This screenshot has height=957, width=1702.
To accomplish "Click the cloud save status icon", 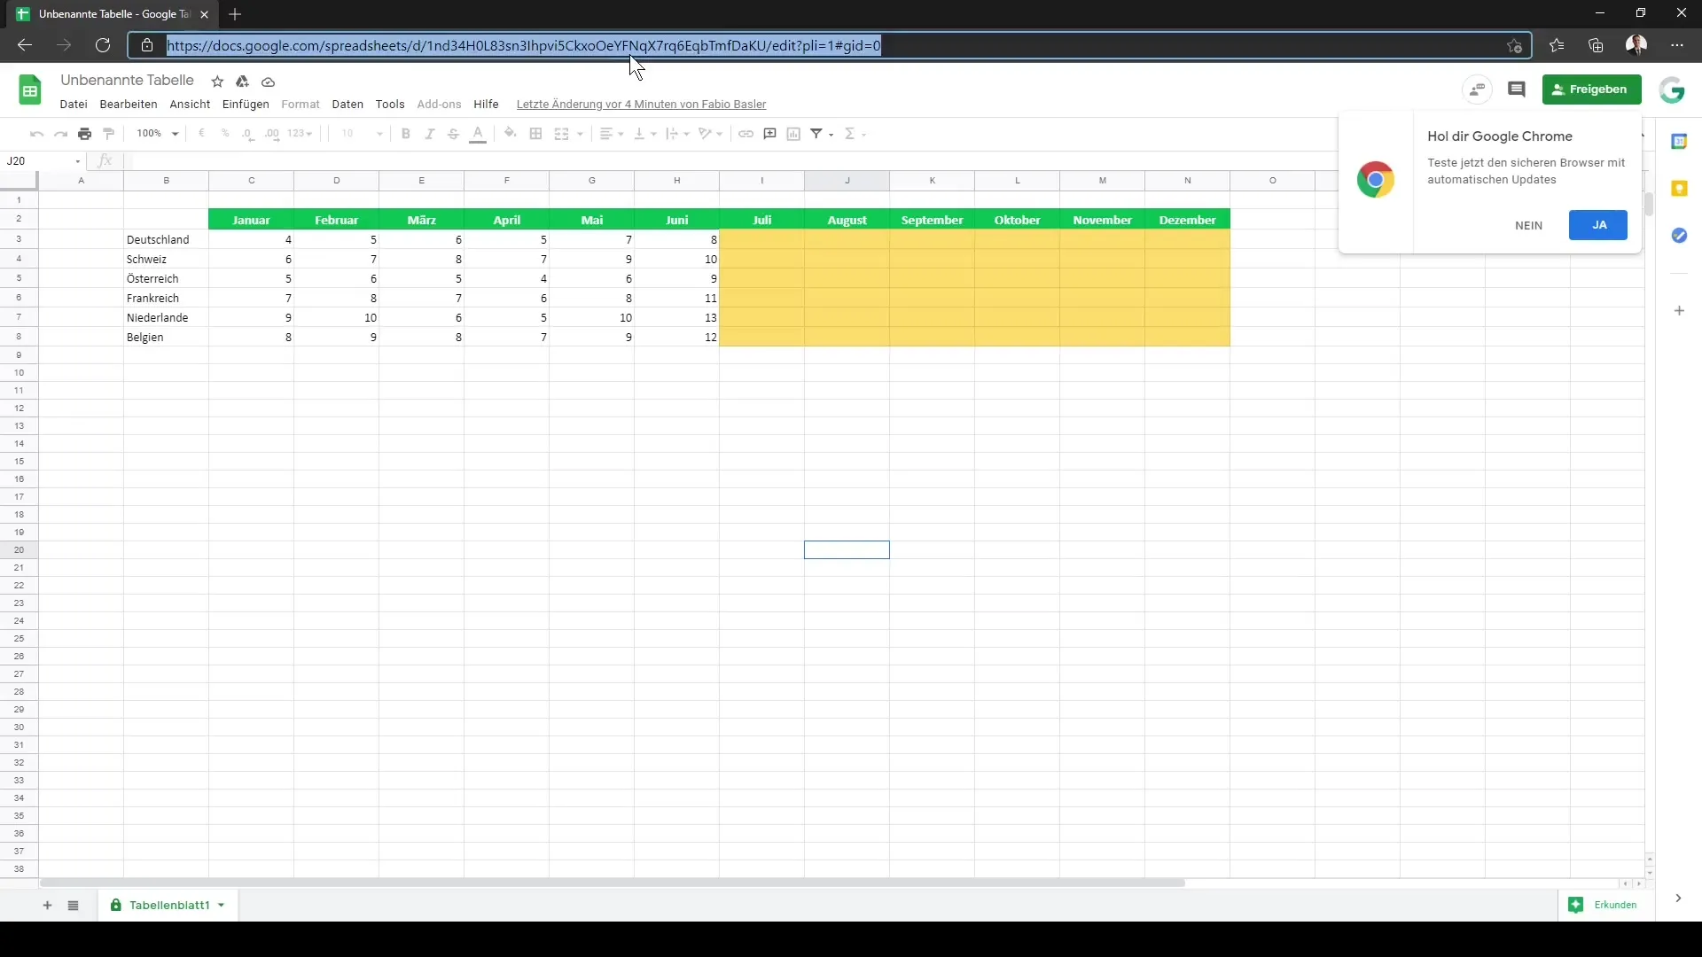I will pyautogui.click(x=268, y=82).
